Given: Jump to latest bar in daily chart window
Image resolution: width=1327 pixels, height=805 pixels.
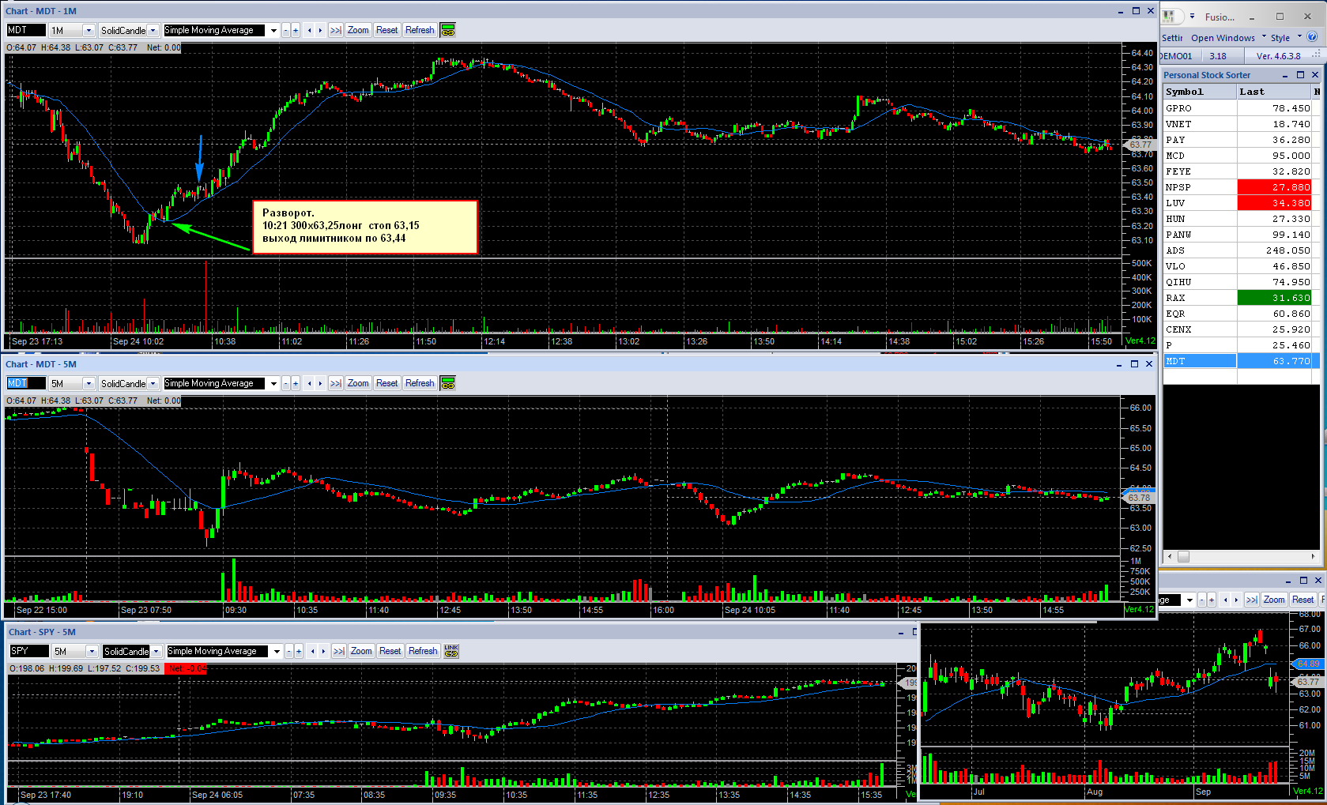Looking at the screenshot, I should [x=1252, y=600].
